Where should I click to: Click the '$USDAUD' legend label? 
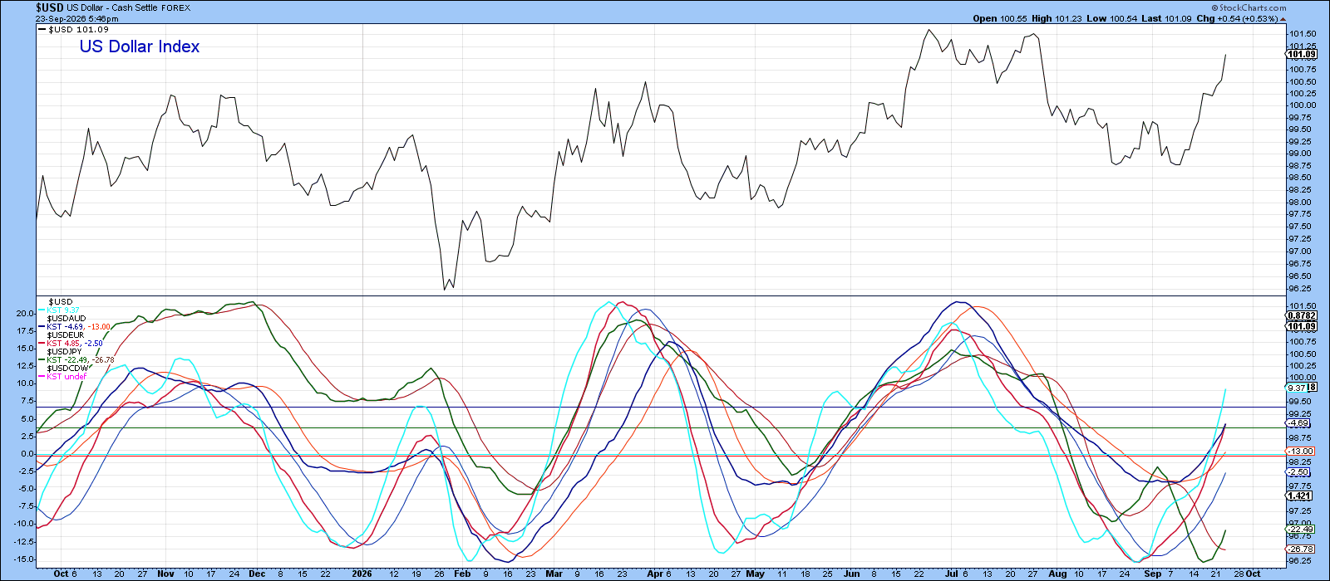click(66, 319)
